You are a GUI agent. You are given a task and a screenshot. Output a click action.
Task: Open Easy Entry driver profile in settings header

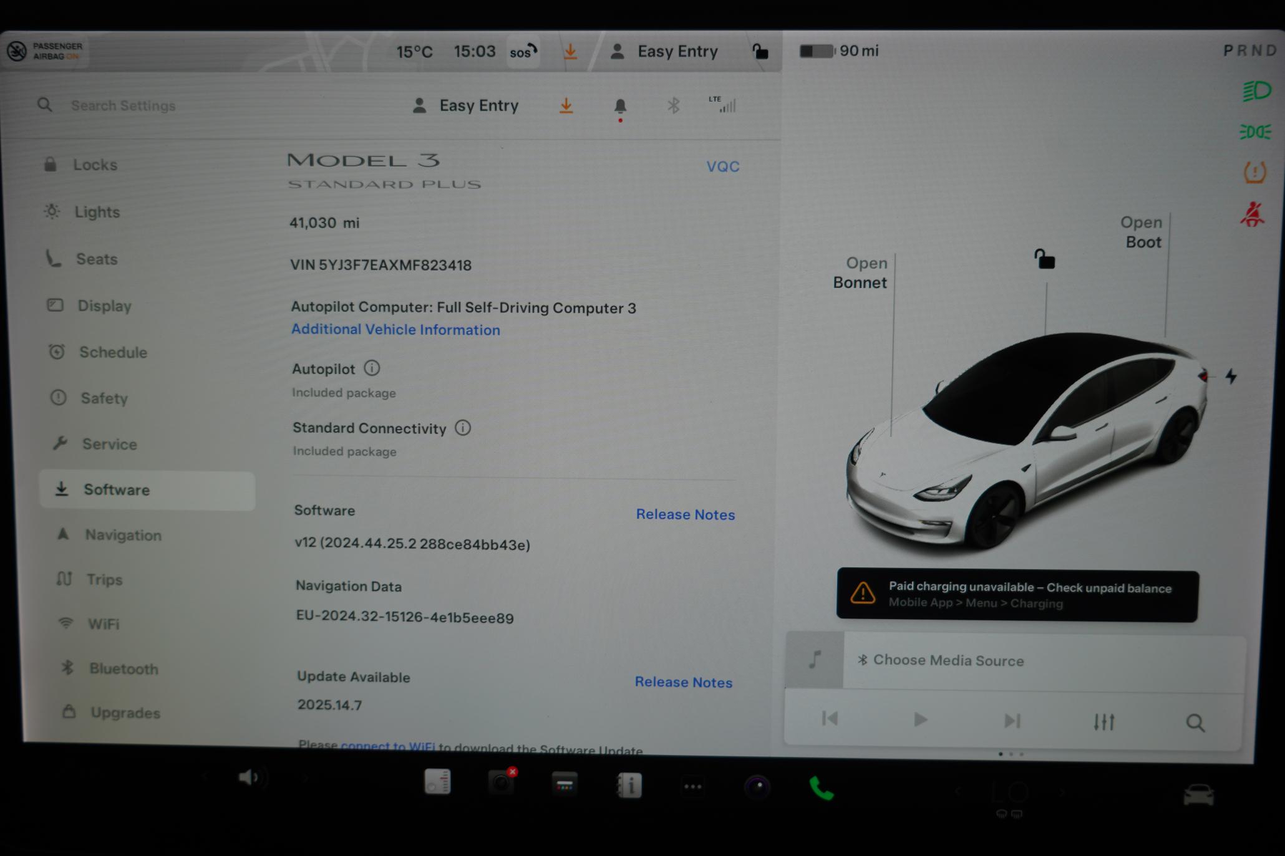coord(465,105)
